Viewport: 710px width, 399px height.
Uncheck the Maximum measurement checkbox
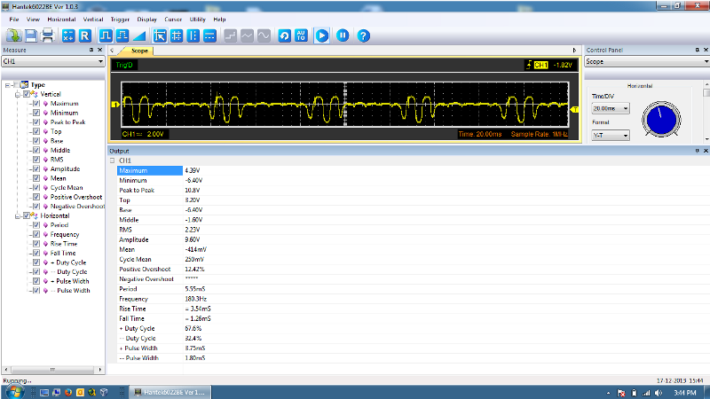pos(35,104)
